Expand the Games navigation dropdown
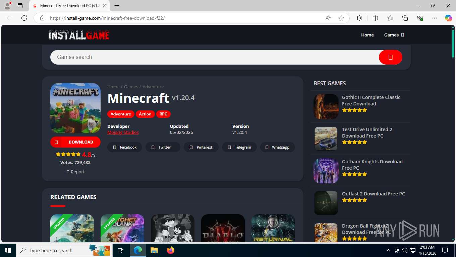The image size is (456, 257). point(394,35)
